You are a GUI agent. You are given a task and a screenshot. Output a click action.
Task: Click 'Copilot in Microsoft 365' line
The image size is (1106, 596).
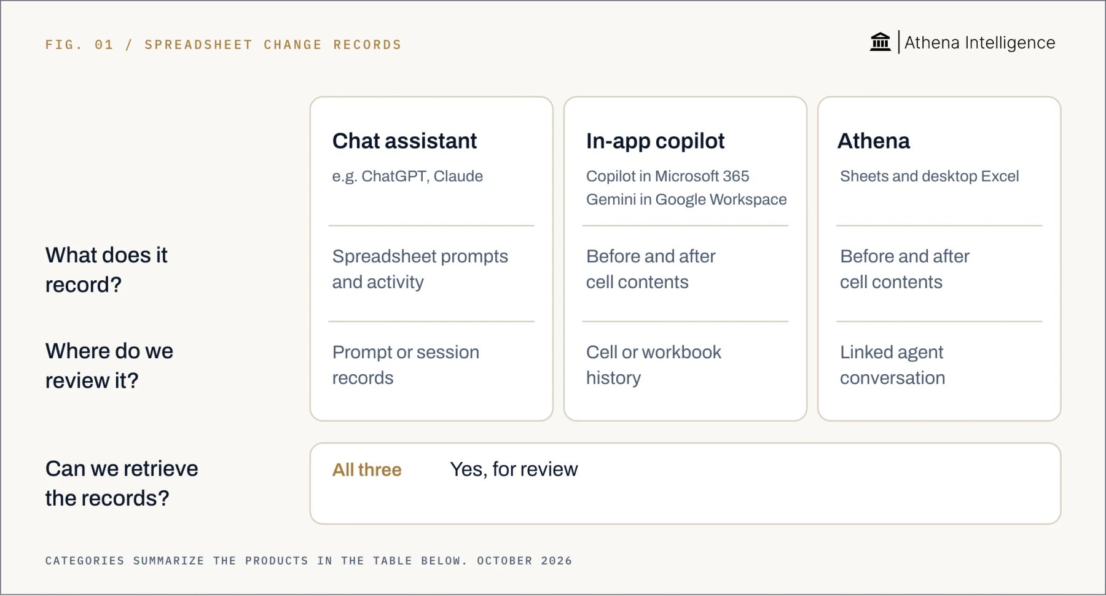[667, 176]
